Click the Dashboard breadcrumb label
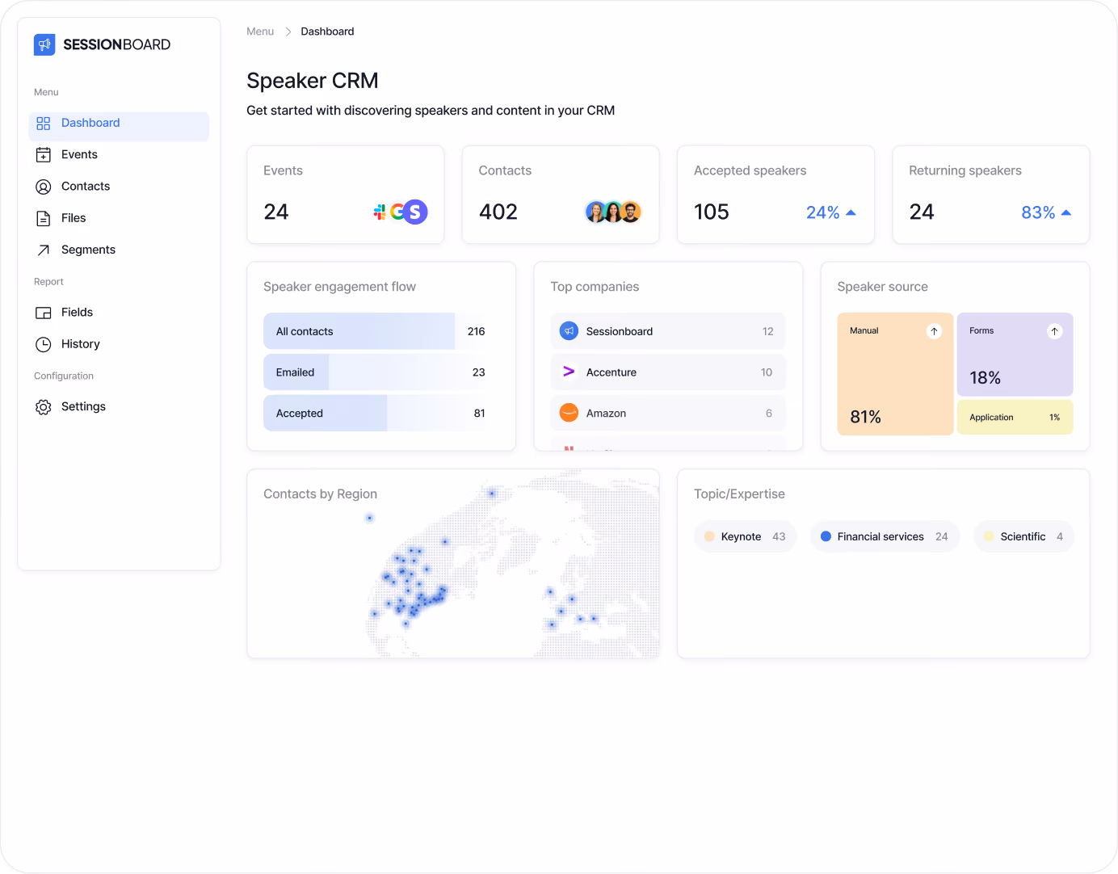Image resolution: width=1118 pixels, height=874 pixels. [327, 32]
